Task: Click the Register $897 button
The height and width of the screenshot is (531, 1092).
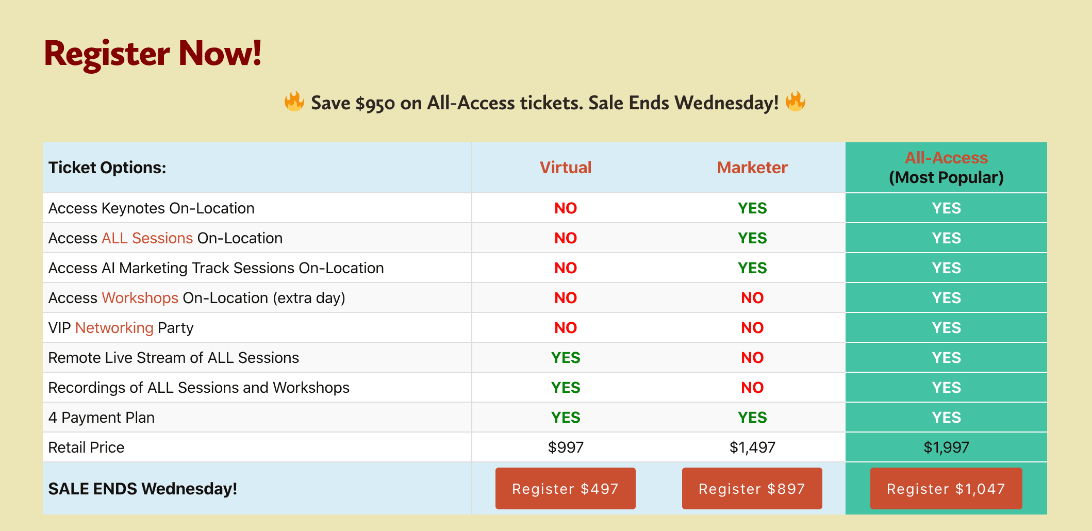Action: tap(752, 488)
